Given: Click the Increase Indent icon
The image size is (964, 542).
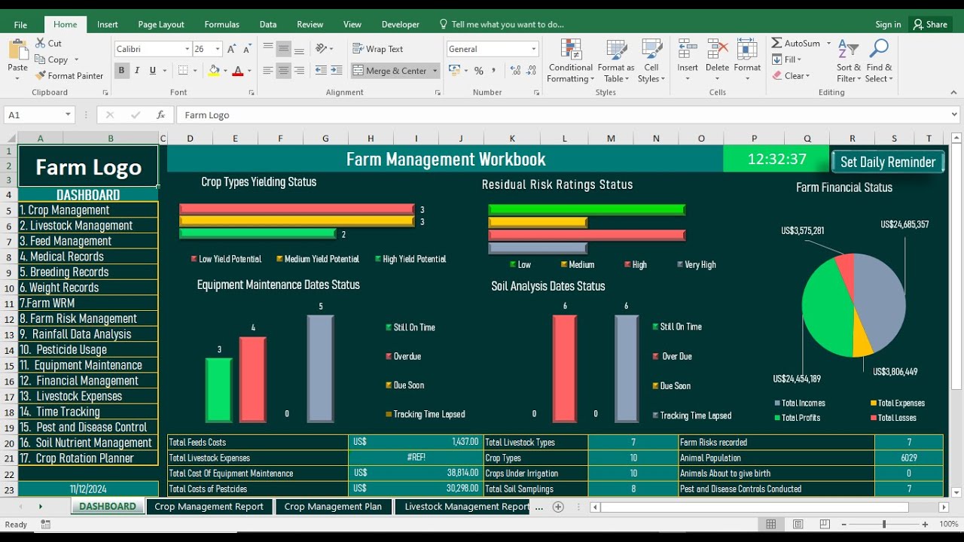Looking at the screenshot, I should point(337,71).
